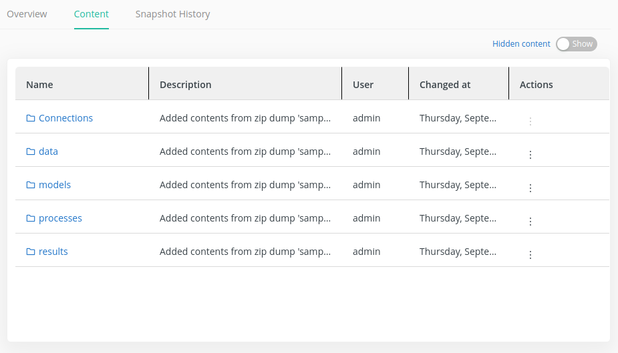Click the folder icon beside results
Viewport: 618px width, 353px height.
coord(30,252)
